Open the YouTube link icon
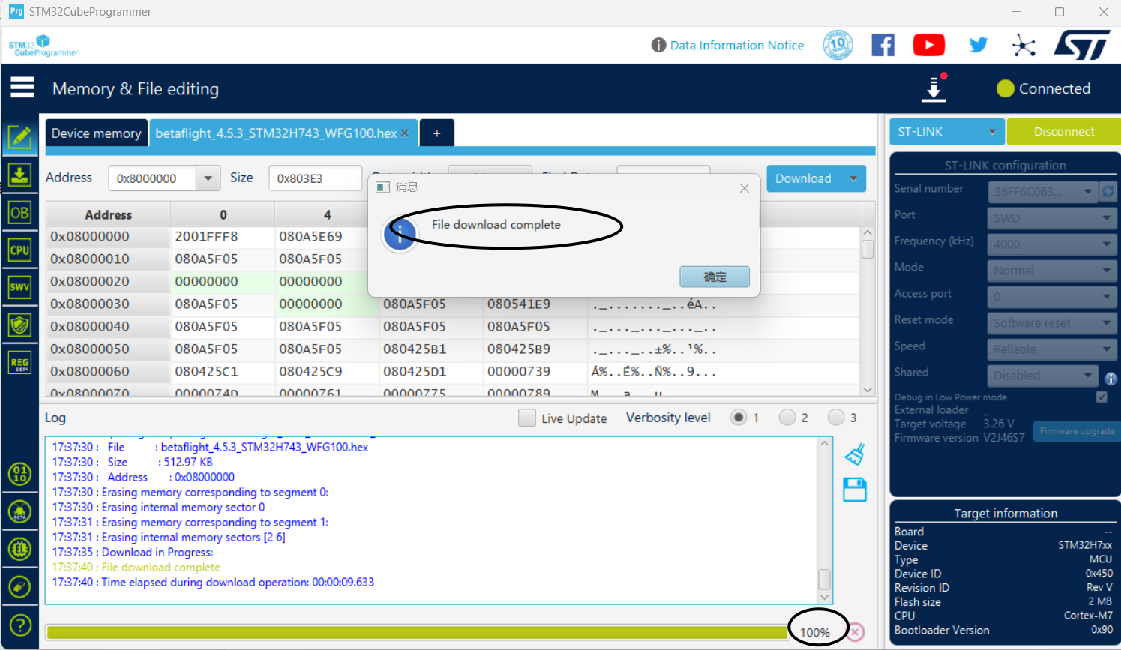The height and width of the screenshot is (650, 1121). pyautogui.click(x=928, y=45)
